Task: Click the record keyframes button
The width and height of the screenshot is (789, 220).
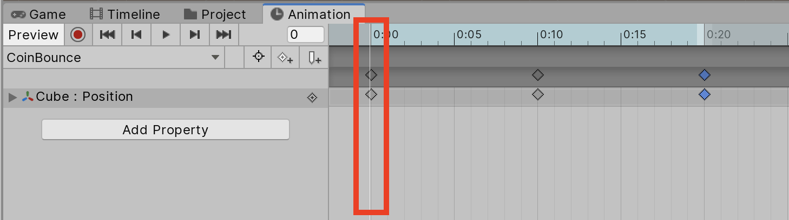Action: click(78, 35)
